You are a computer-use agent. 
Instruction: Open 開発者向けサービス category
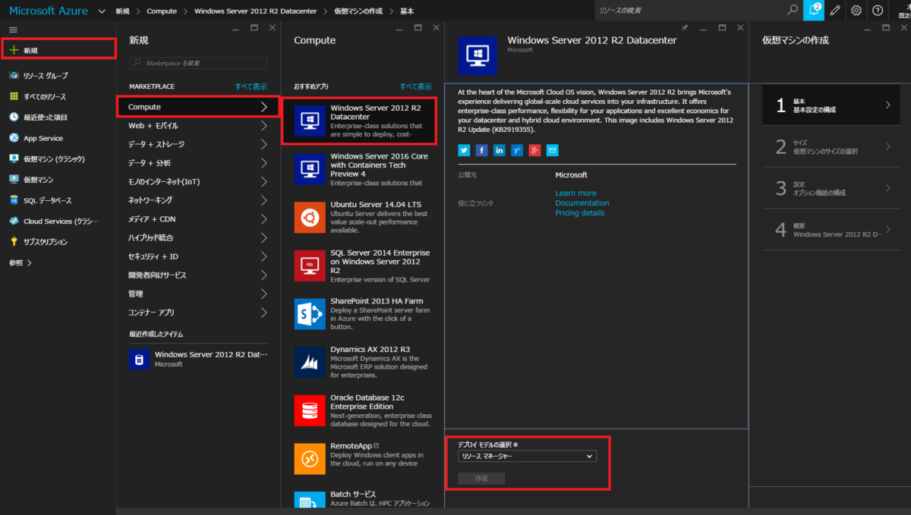pos(198,275)
